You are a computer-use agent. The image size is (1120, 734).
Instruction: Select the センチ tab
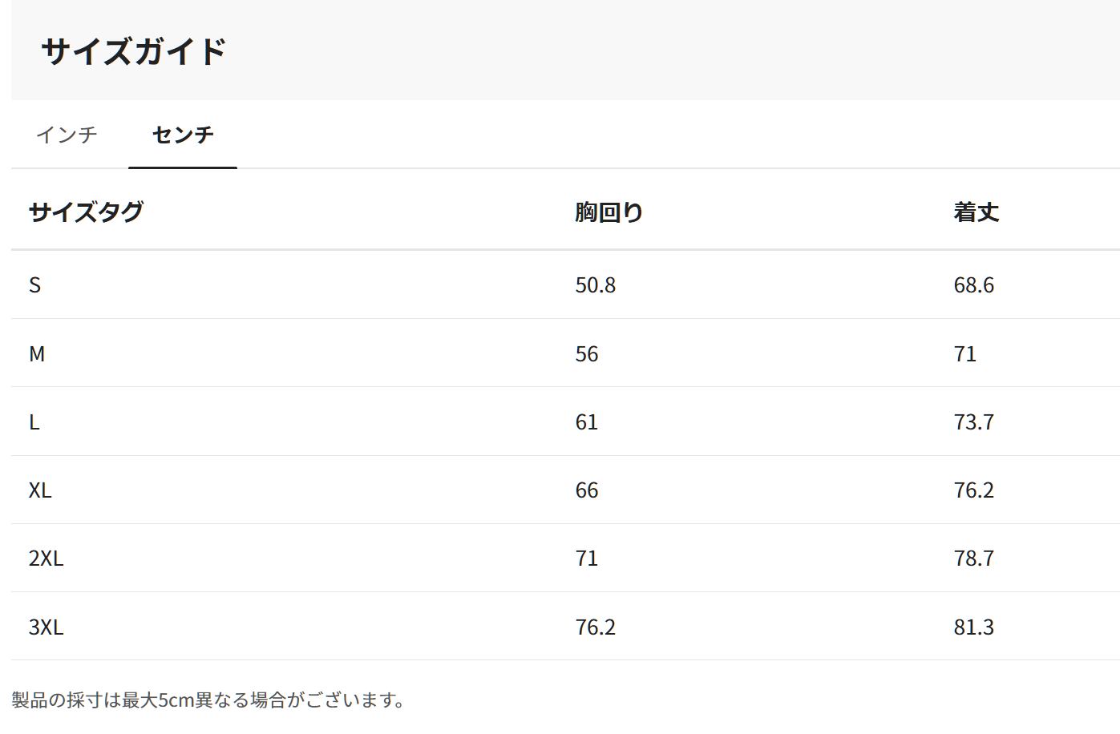(x=183, y=135)
